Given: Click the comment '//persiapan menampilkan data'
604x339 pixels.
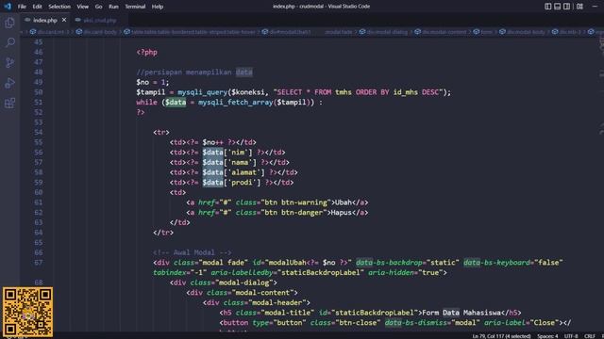Looking at the screenshot, I should point(194,73).
